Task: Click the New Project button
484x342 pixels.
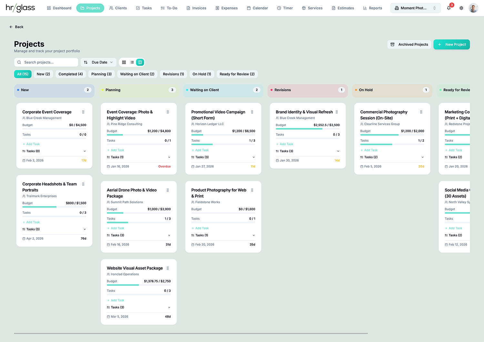Action: click(x=451, y=44)
